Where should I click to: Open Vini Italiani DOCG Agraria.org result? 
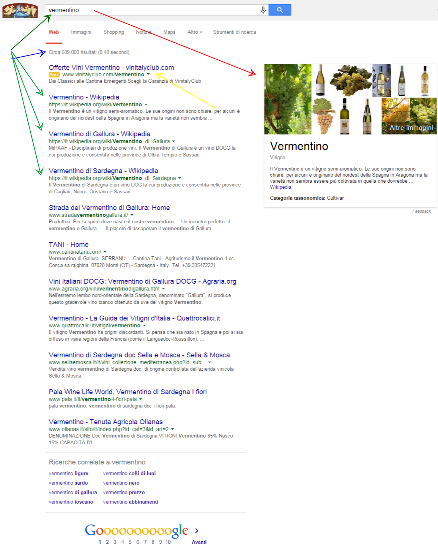click(x=142, y=281)
